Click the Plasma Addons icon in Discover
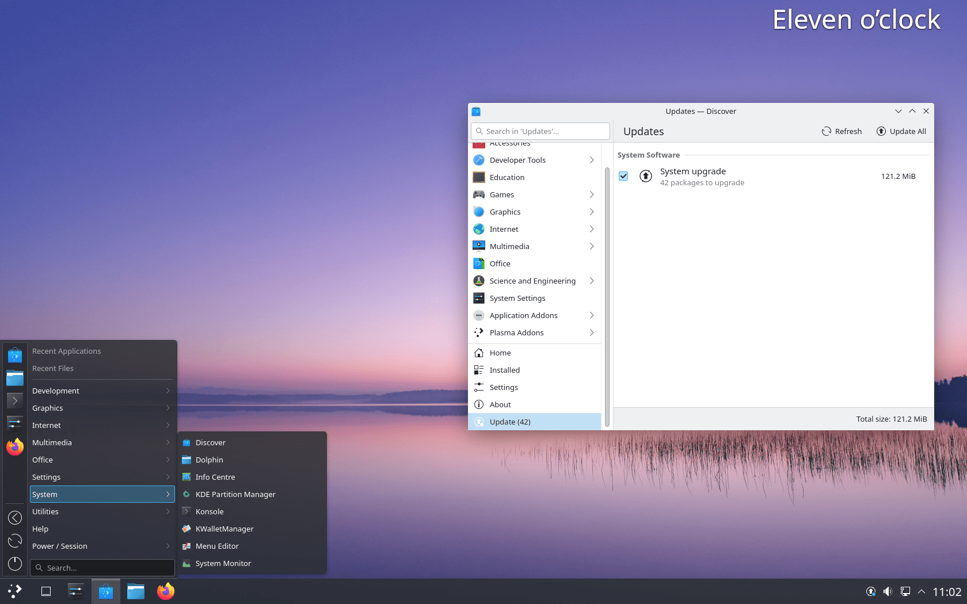This screenshot has height=604, width=967. click(479, 332)
